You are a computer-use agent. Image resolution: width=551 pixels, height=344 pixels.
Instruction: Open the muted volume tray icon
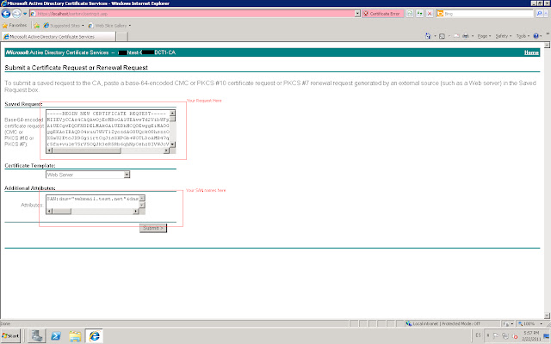click(515, 336)
